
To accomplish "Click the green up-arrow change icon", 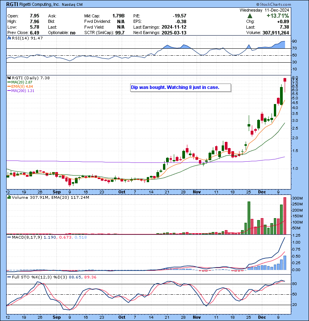I will 250,16.
